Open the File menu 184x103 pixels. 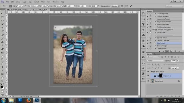click(x=7, y=2)
